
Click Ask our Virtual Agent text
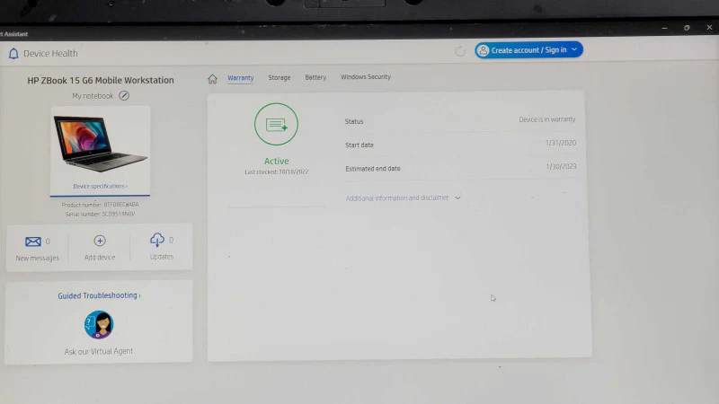tap(99, 351)
